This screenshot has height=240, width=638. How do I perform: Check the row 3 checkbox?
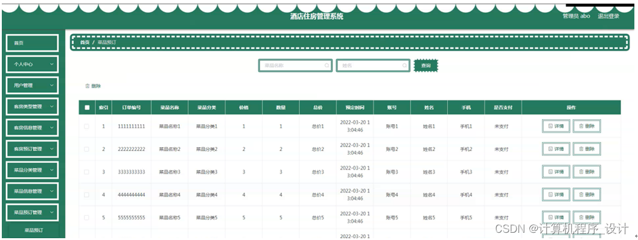coord(86,172)
